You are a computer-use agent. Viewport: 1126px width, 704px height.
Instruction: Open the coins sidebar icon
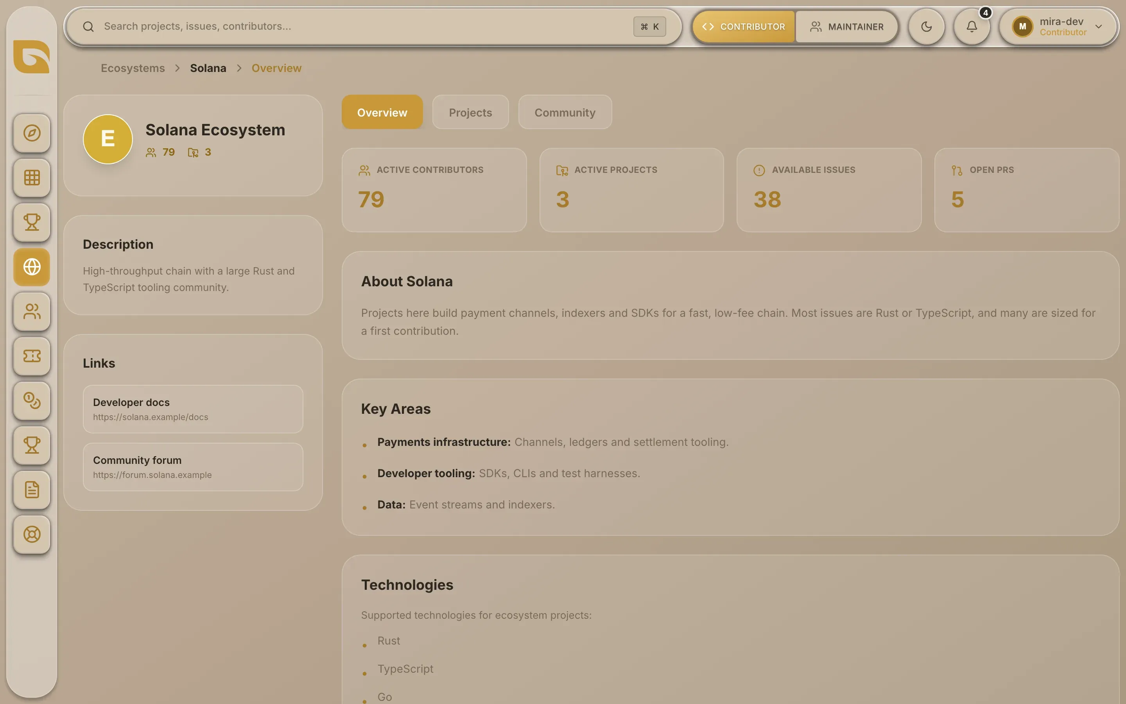(32, 401)
